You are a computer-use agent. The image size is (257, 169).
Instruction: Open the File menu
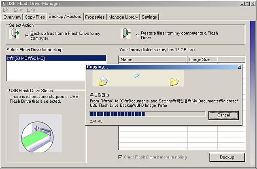tap(6, 9)
